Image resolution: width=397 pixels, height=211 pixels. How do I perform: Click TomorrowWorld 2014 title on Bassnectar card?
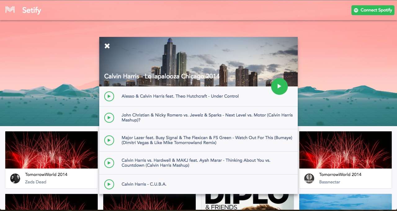pyautogui.click(x=340, y=175)
